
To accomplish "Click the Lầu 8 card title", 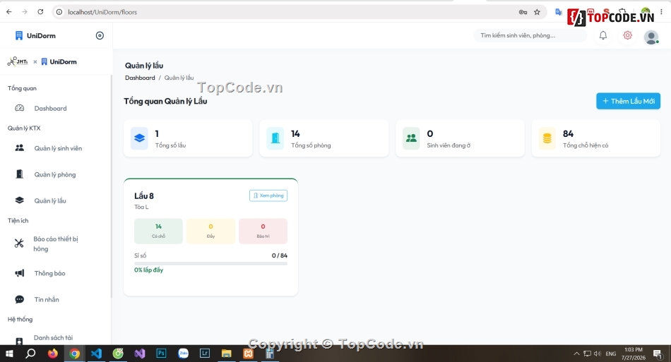I will tap(144, 195).
